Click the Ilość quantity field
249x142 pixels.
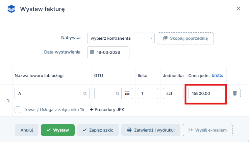(x=148, y=94)
